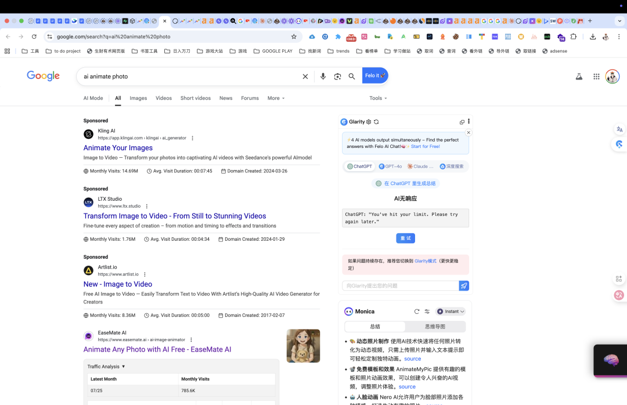This screenshot has width=627, height=405.
Task: Open new browser tab
Action: (x=590, y=21)
